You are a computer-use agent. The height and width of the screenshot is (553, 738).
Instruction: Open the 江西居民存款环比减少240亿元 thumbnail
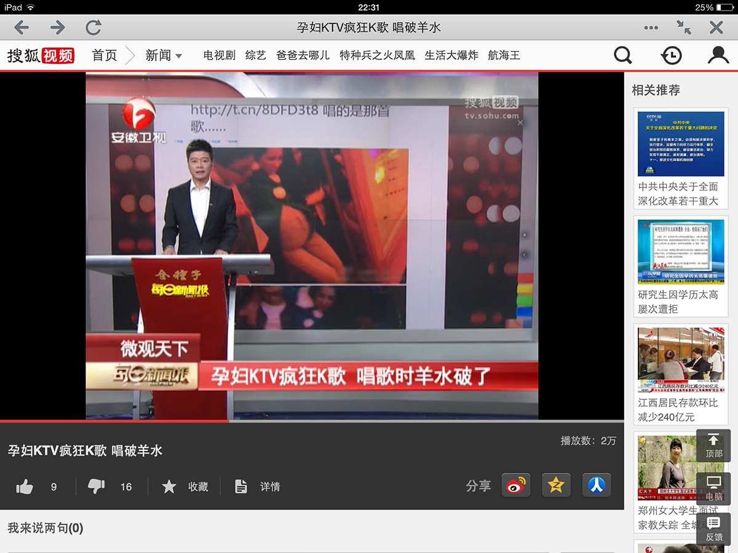pyautogui.click(x=681, y=360)
